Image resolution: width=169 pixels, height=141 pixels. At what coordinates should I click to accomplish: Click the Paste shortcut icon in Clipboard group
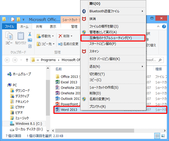(x=30, y=46)
